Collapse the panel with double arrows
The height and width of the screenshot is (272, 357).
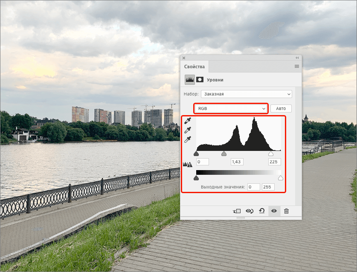click(x=297, y=58)
